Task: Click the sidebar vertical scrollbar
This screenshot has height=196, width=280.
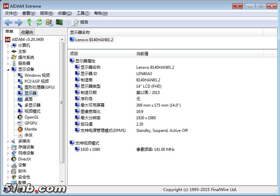Action: pyautogui.click(x=62, y=103)
